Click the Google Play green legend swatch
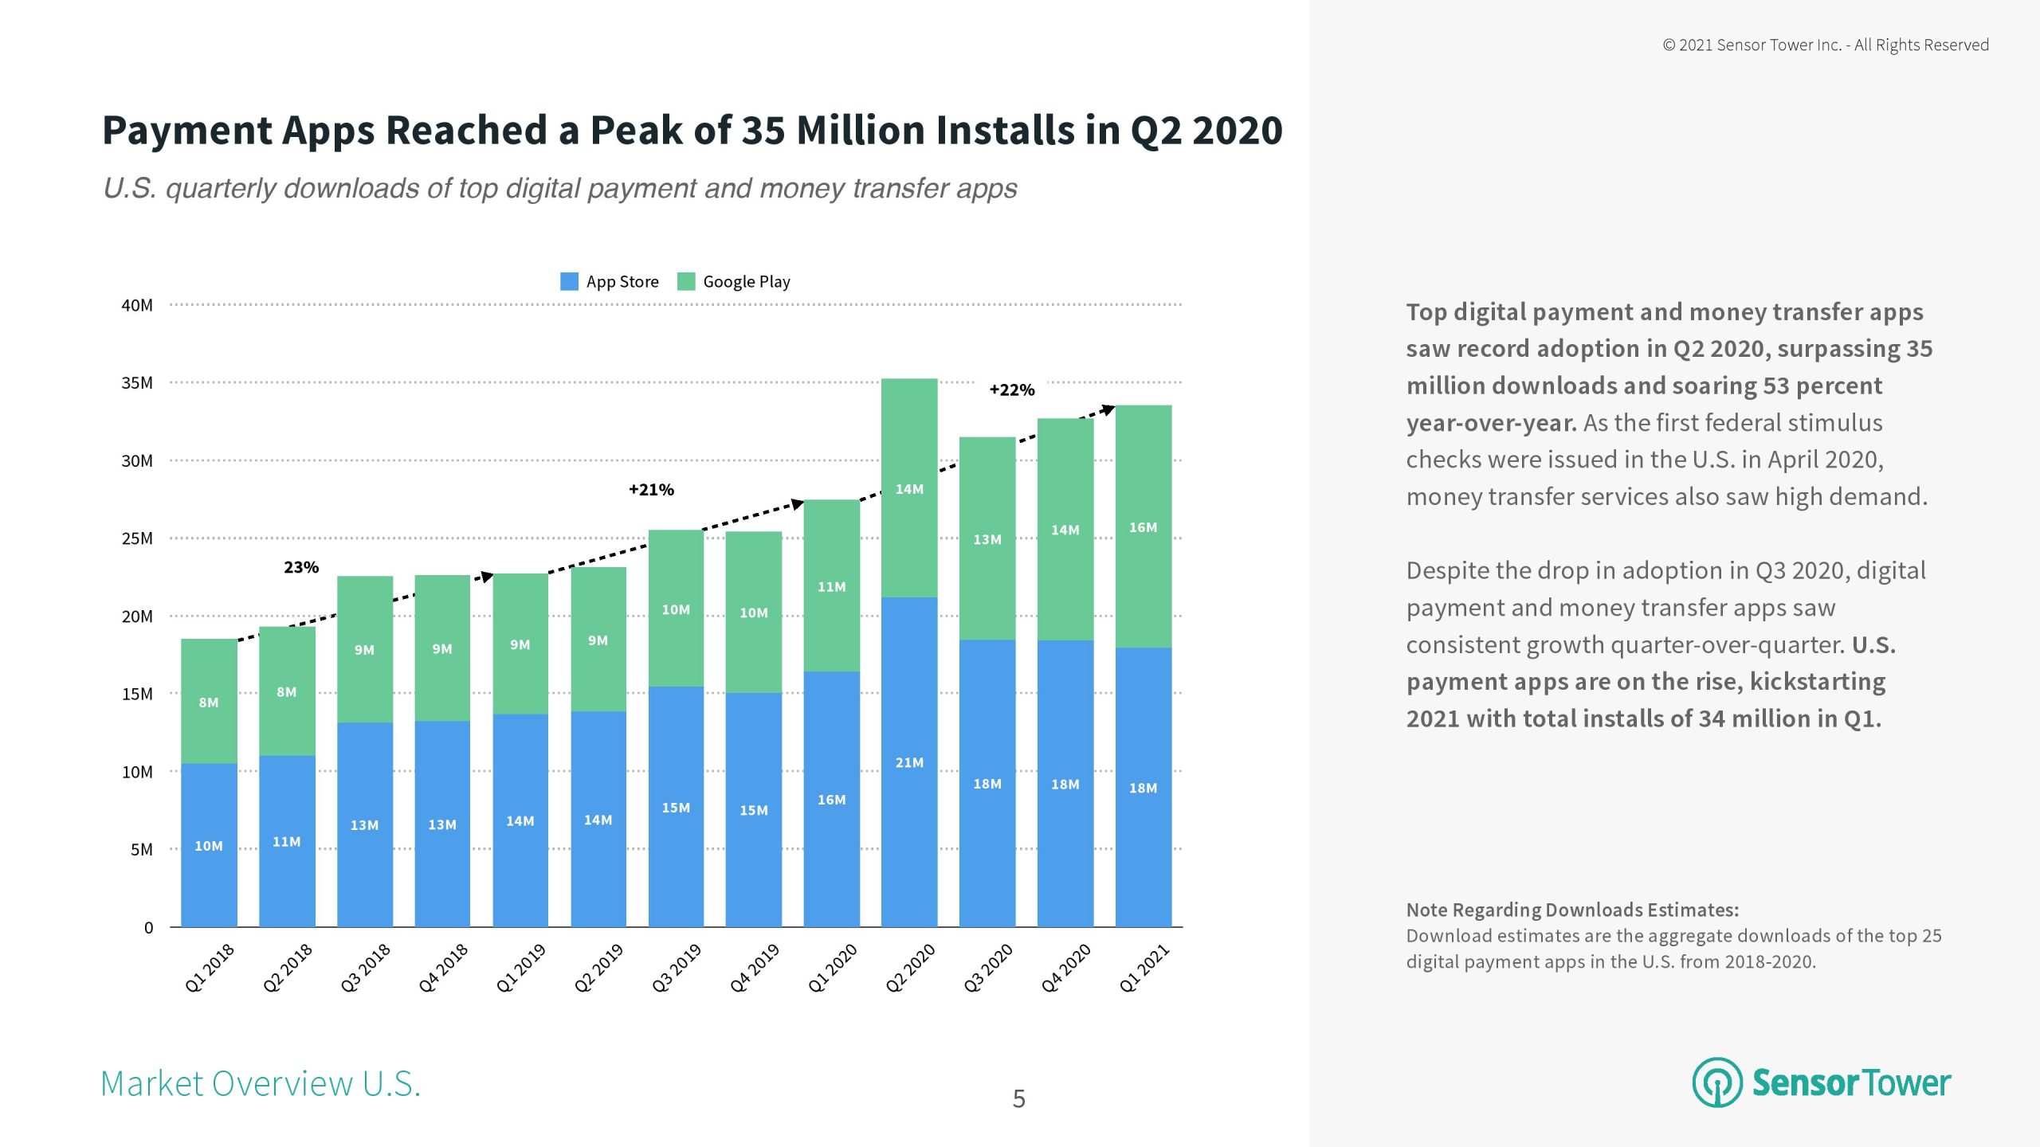Image resolution: width=2040 pixels, height=1147 pixels. 685,281
